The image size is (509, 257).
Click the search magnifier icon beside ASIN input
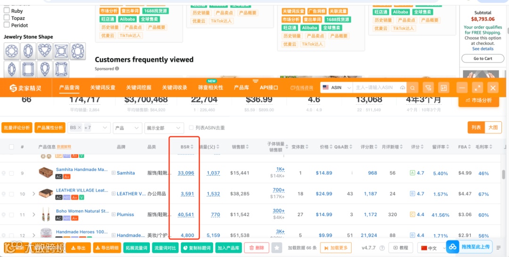pos(412,88)
